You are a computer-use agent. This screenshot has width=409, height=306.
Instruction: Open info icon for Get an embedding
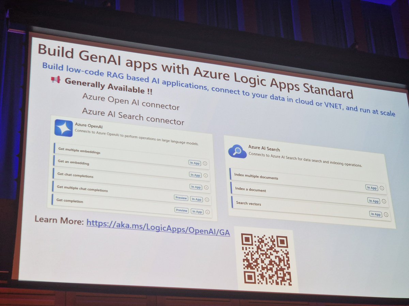click(206, 175)
